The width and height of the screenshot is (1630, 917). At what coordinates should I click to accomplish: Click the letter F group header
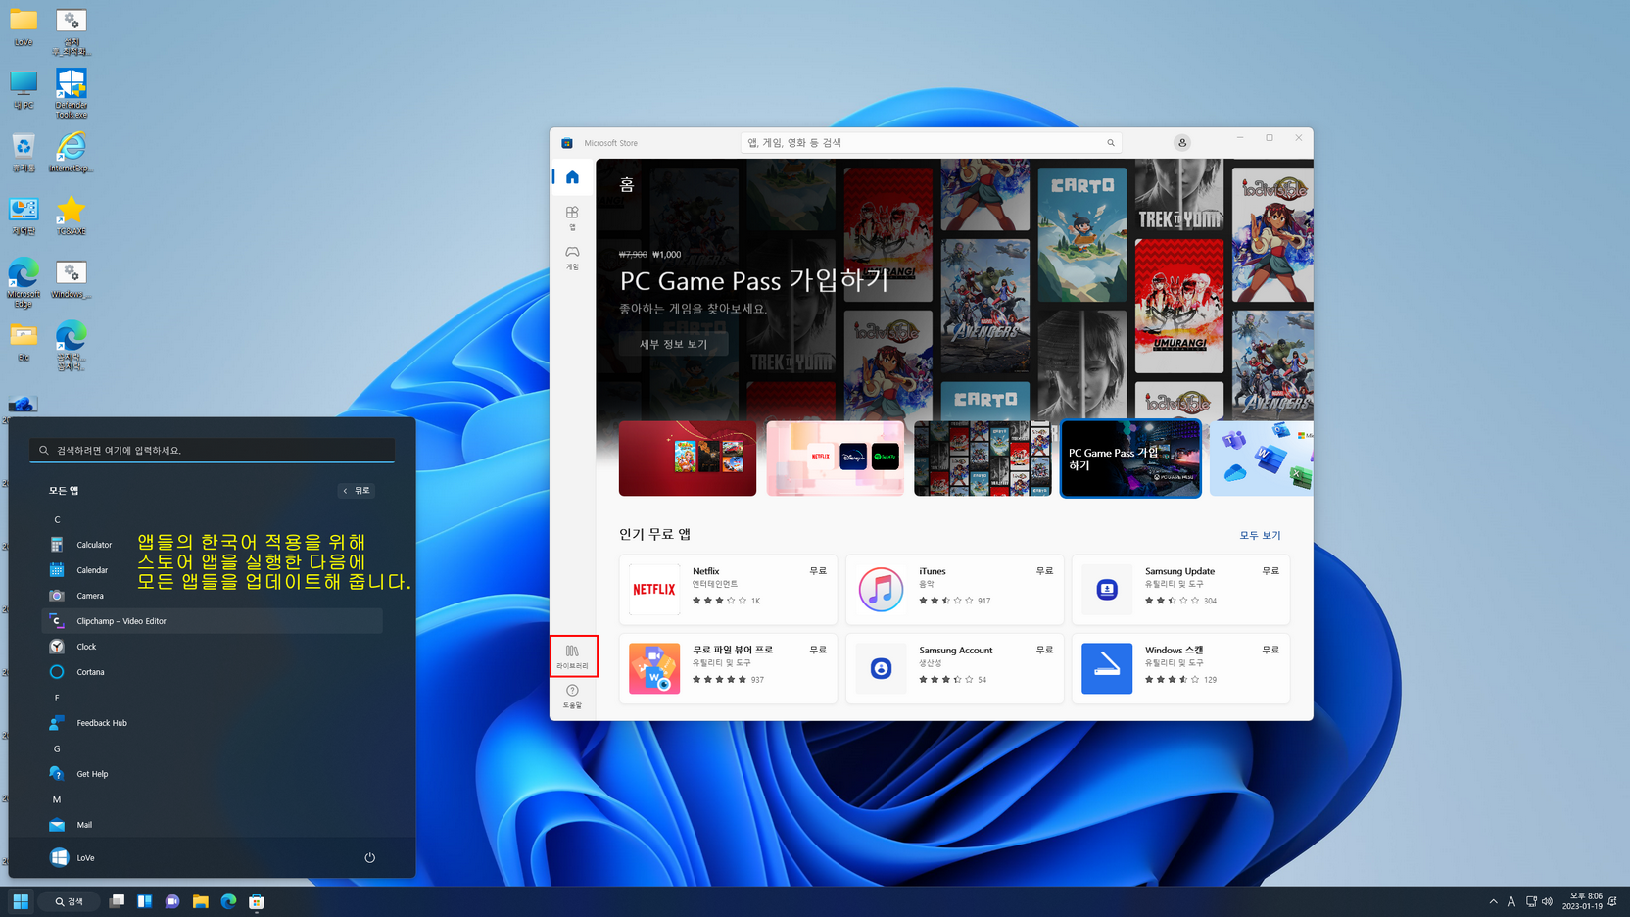coord(57,698)
